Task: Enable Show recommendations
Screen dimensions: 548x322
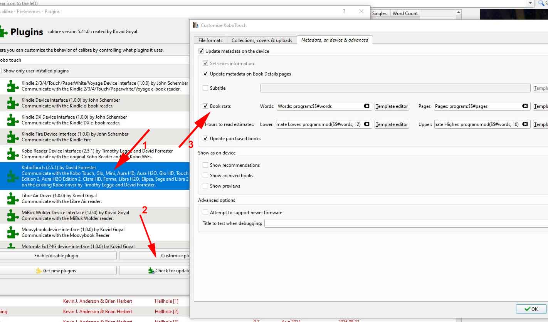Action: point(205,165)
